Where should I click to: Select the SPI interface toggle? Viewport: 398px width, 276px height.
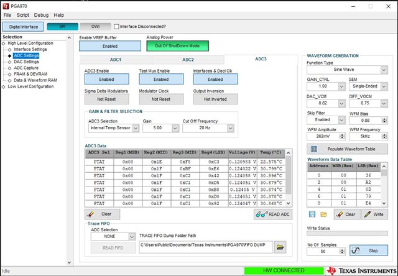(62, 26)
